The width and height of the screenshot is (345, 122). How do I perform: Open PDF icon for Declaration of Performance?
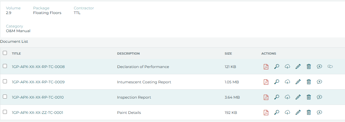point(266,67)
